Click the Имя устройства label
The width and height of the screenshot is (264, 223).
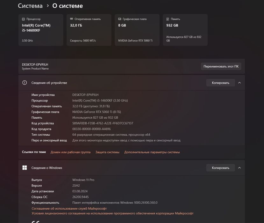click(43, 95)
